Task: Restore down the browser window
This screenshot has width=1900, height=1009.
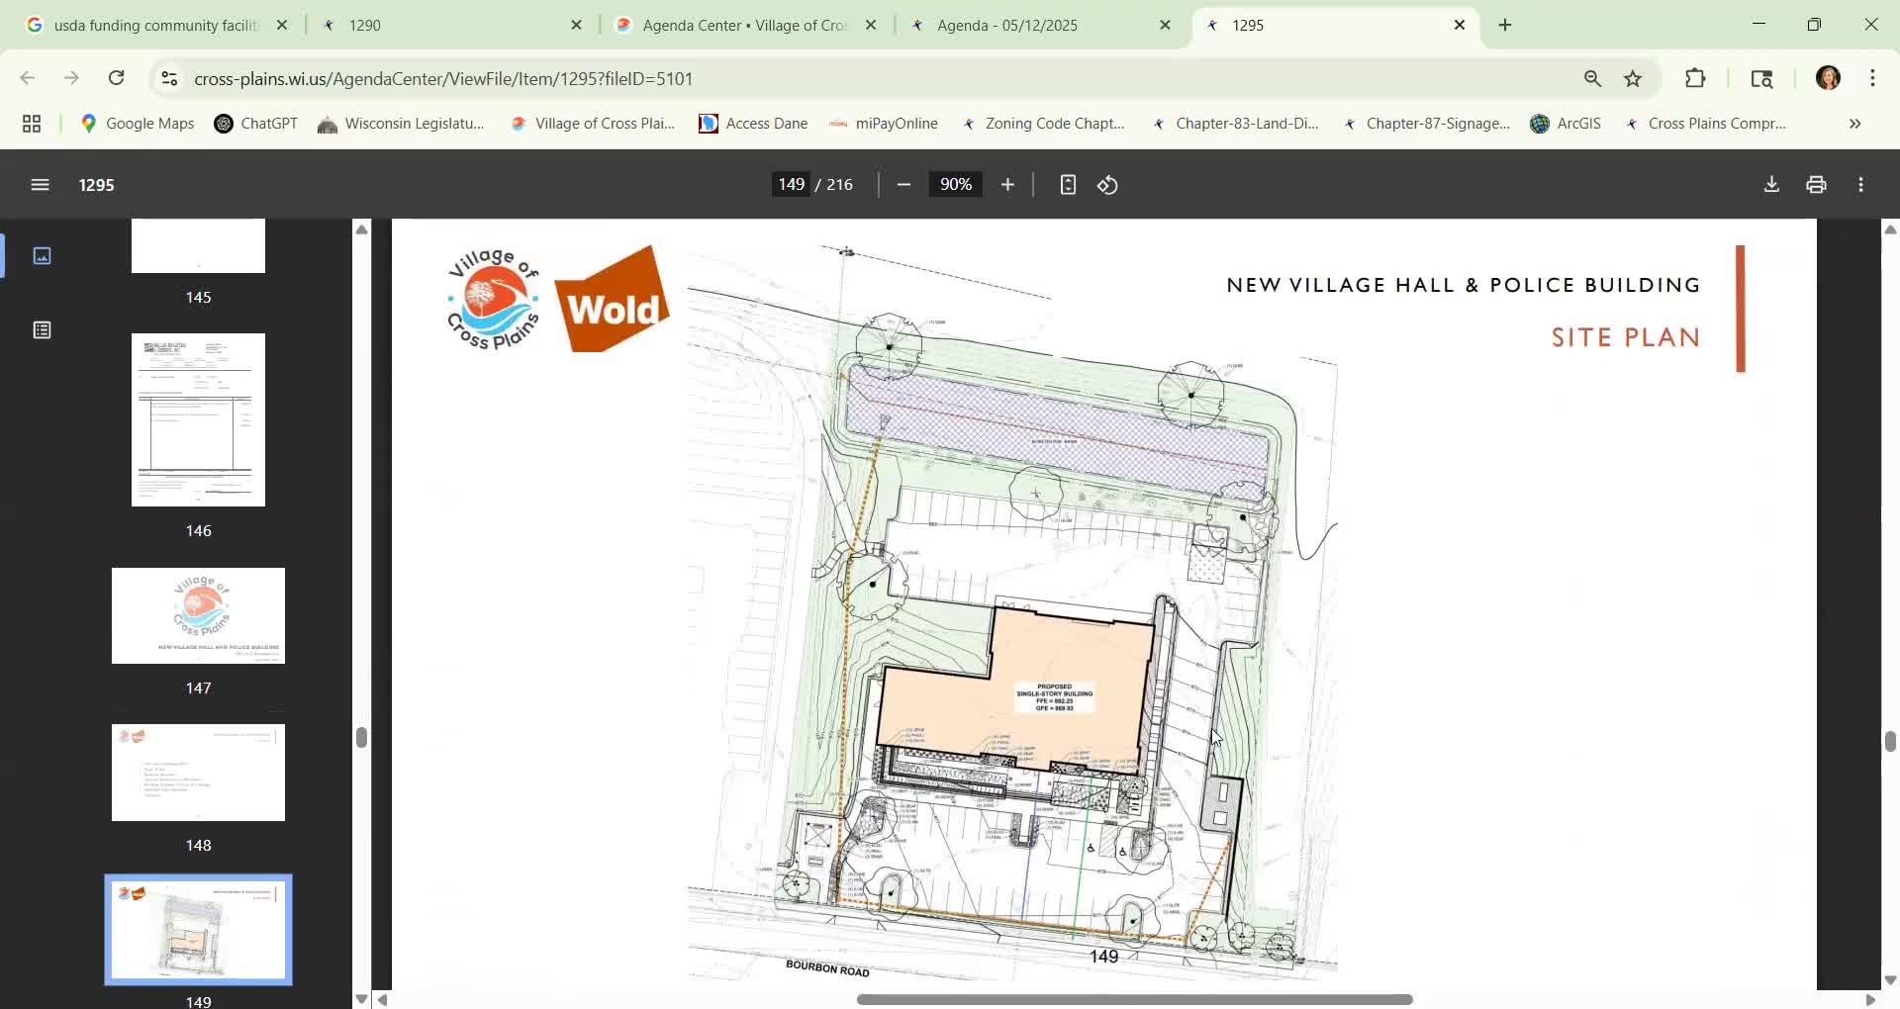Action: (x=1814, y=25)
